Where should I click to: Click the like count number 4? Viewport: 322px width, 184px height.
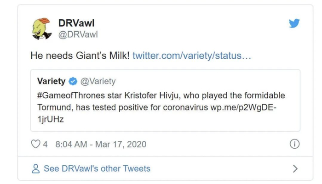tap(45, 144)
